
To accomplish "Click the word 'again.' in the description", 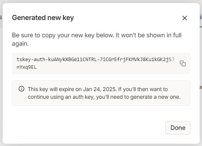I will coord(20,44).
